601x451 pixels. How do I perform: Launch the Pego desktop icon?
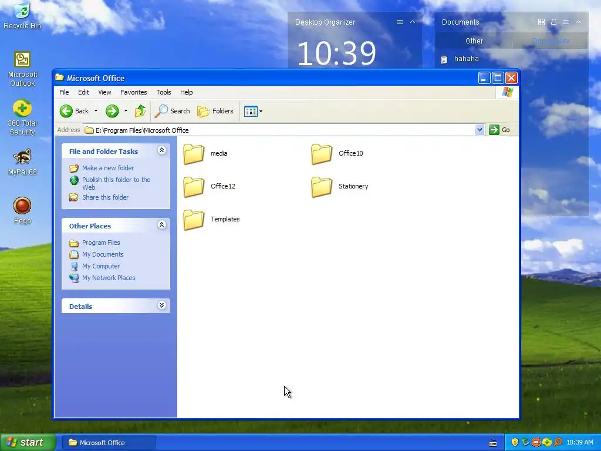[x=22, y=211]
